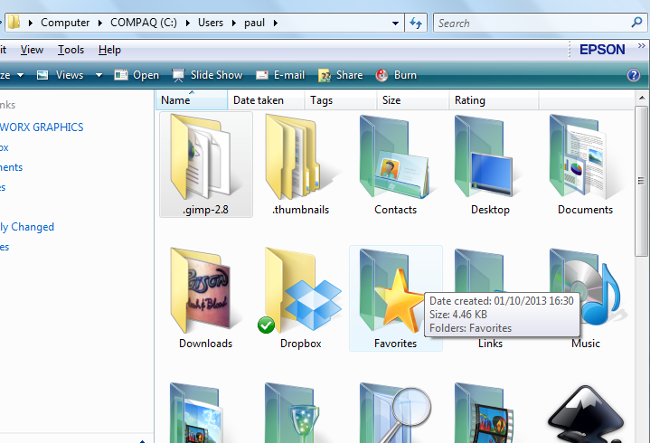Image resolution: width=650 pixels, height=443 pixels.
Task: Open the View menu
Action: point(32,50)
